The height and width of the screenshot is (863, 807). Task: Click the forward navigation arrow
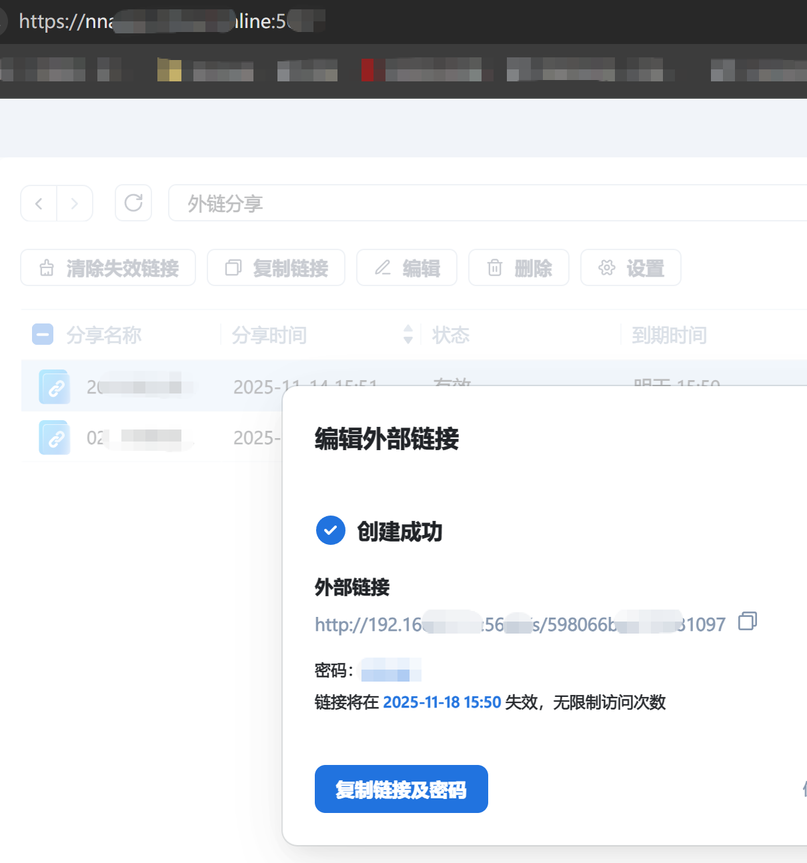tap(75, 203)
